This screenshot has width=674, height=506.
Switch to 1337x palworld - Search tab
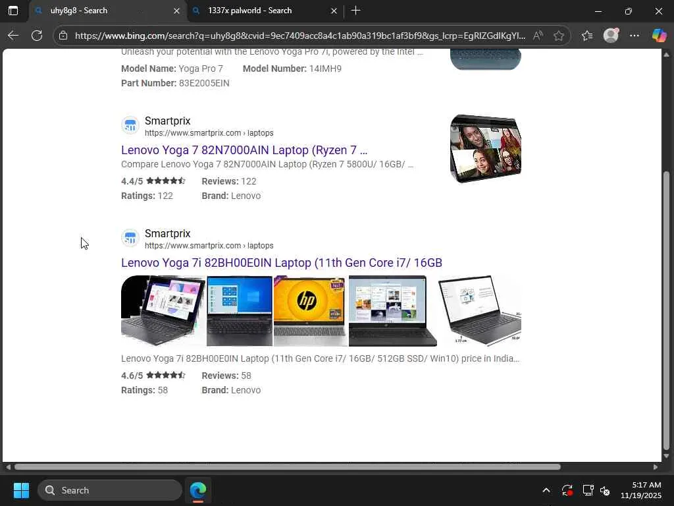265,11
